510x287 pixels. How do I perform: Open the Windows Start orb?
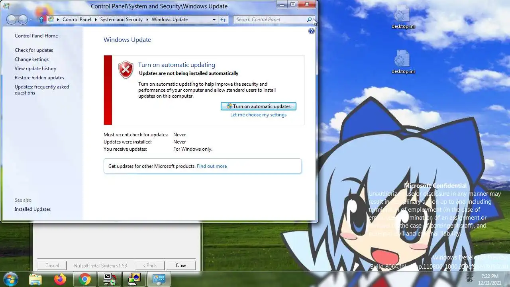click(x=10, y=279)
